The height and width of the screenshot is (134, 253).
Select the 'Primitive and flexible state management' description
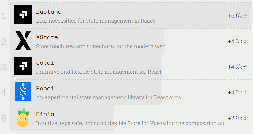pyautogui.click(x=99, y=72)
